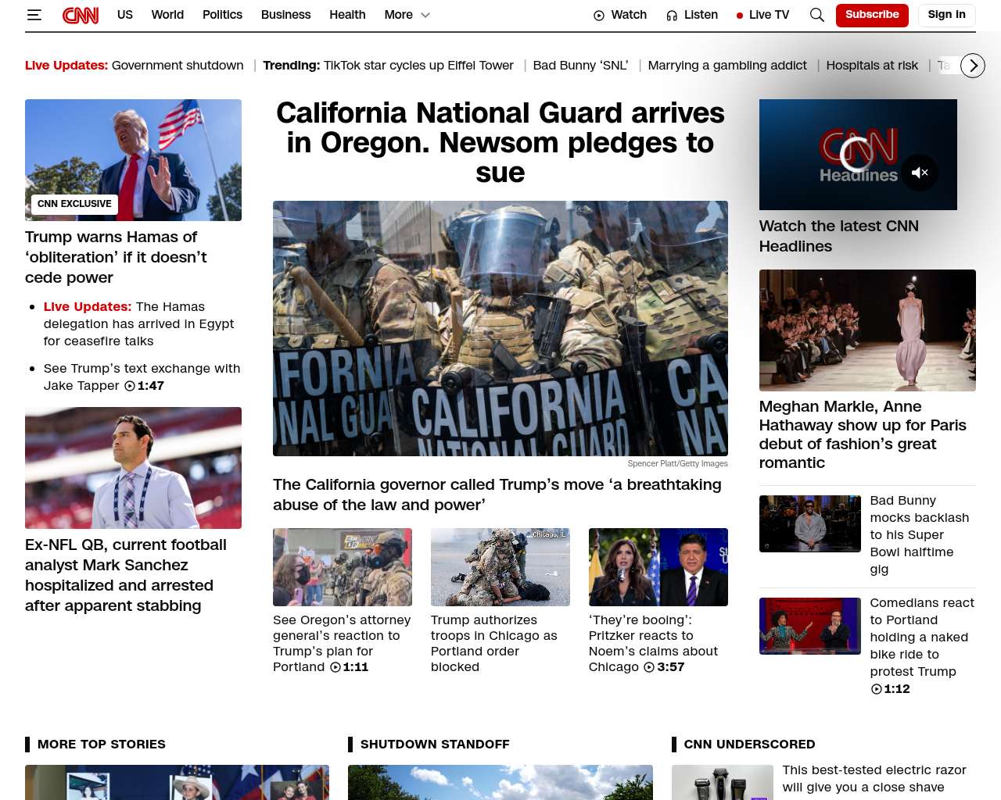The width and height of the screenshot is (1001, 800).
Task: Open Trump's text exchange with Jake Tapper
Action: (x=142, y=377)
